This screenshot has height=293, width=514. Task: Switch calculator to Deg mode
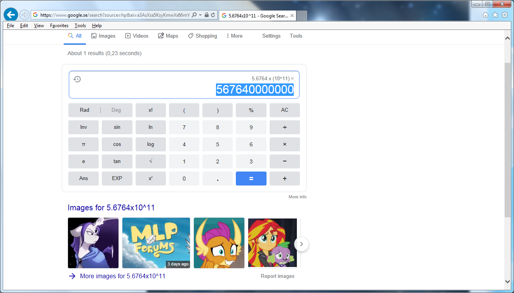[x=116, y=110]
